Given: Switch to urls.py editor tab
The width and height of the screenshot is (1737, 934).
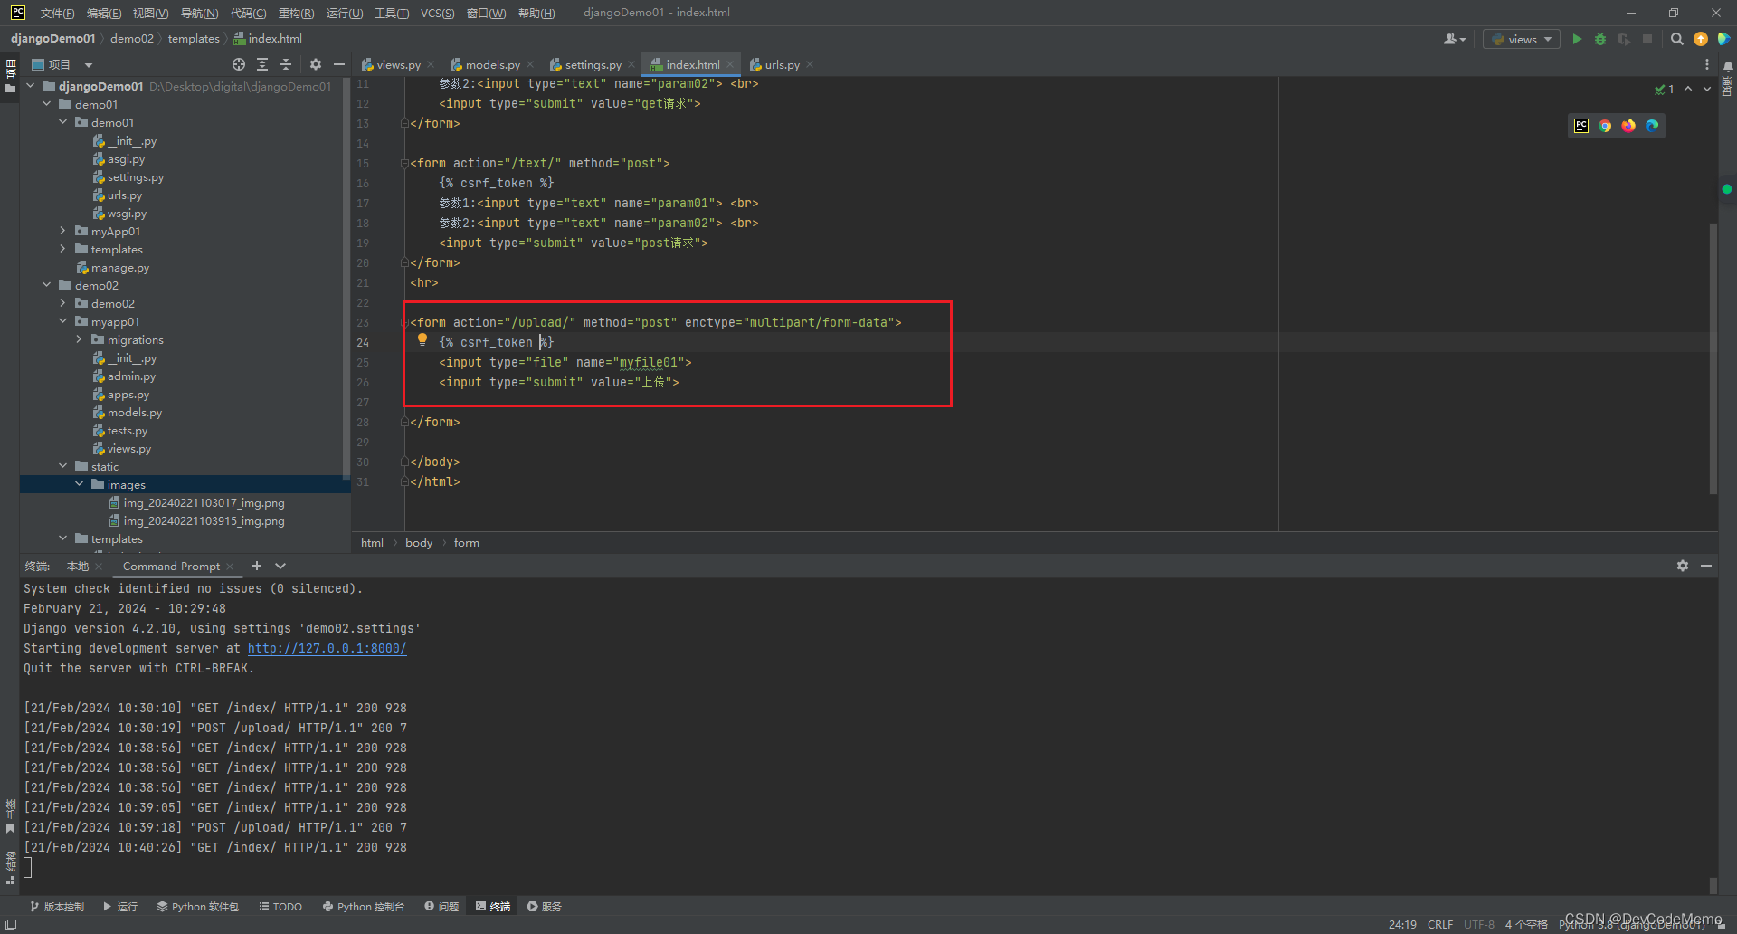Looking at the screenshot, I should coord(782,64).
